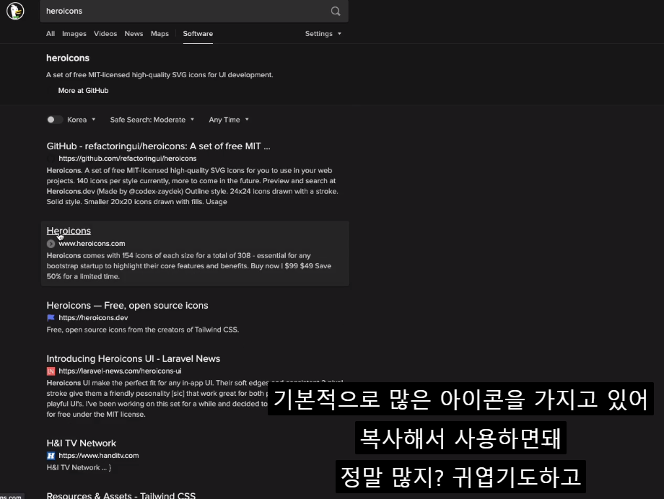This screenshot has height=499, width=664.
Task: Open the H&I TV Network result
Action: coord(82,443)
